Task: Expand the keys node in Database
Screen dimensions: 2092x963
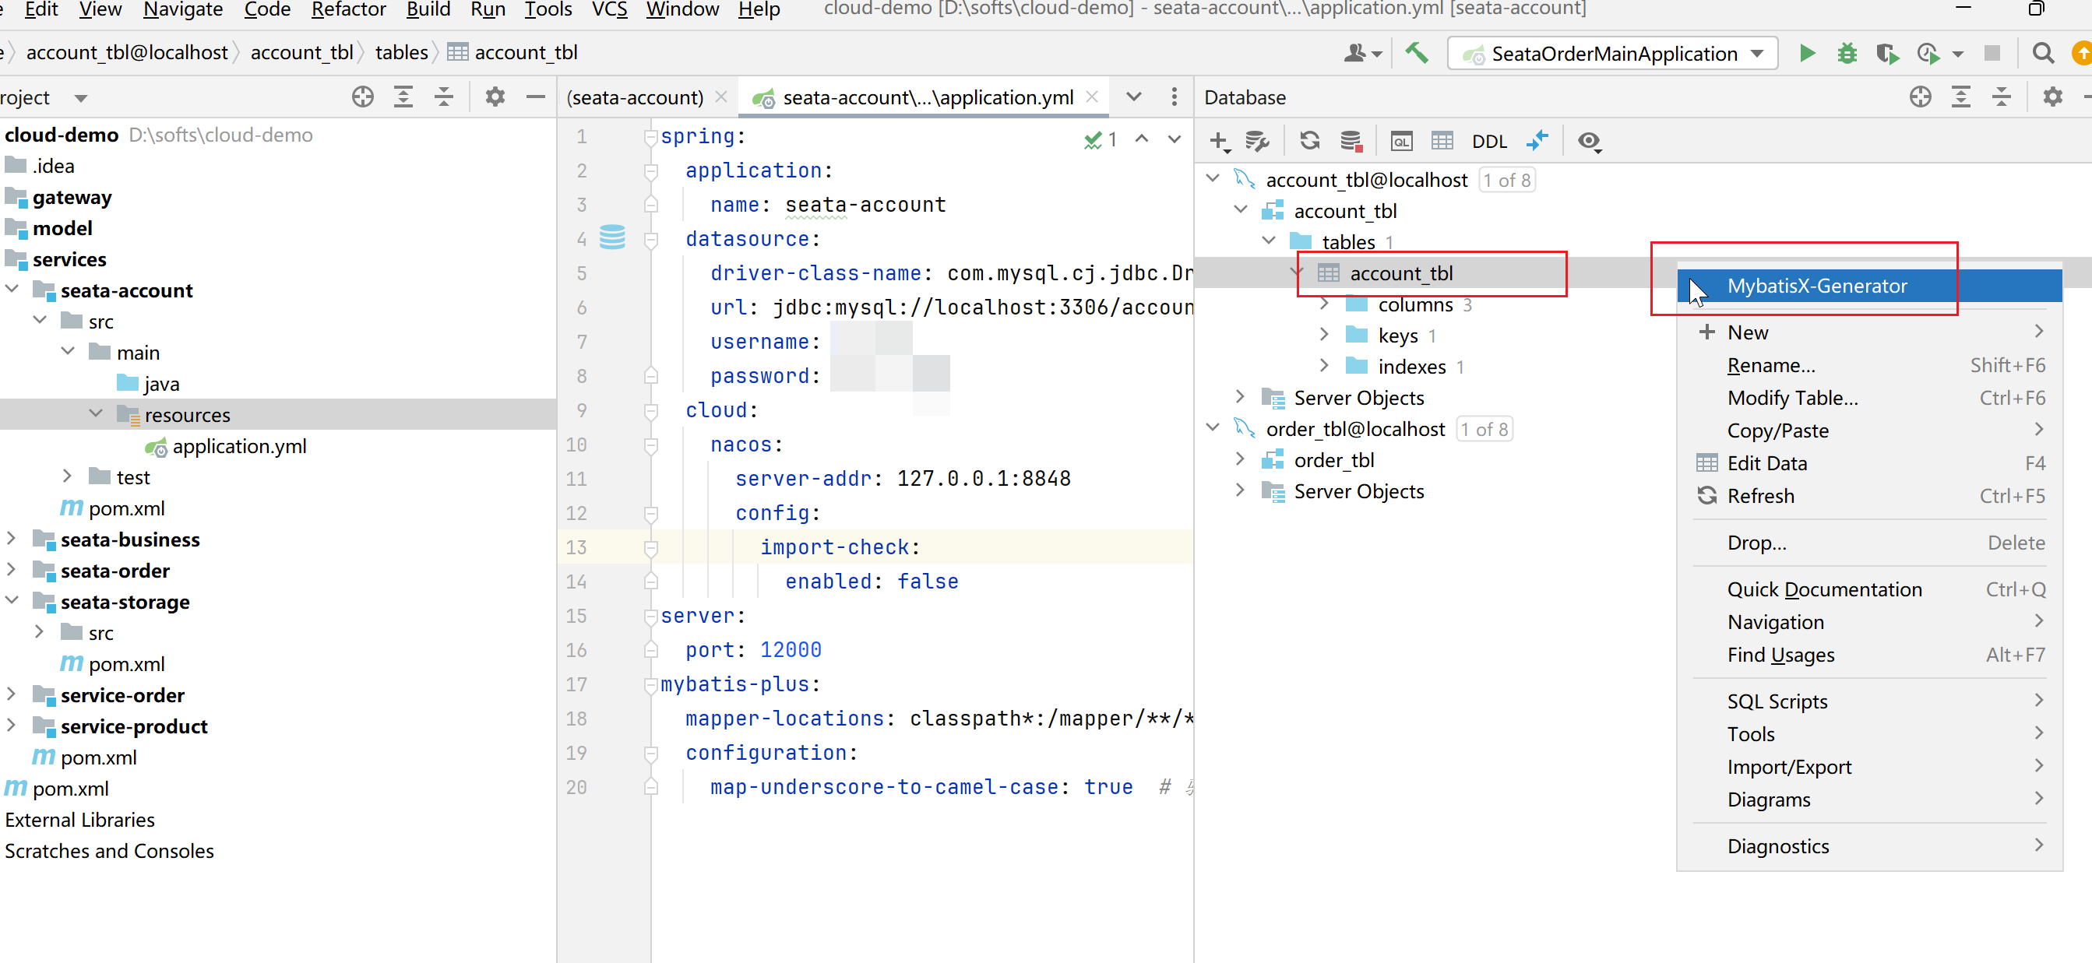Action: pos(1325,335)
